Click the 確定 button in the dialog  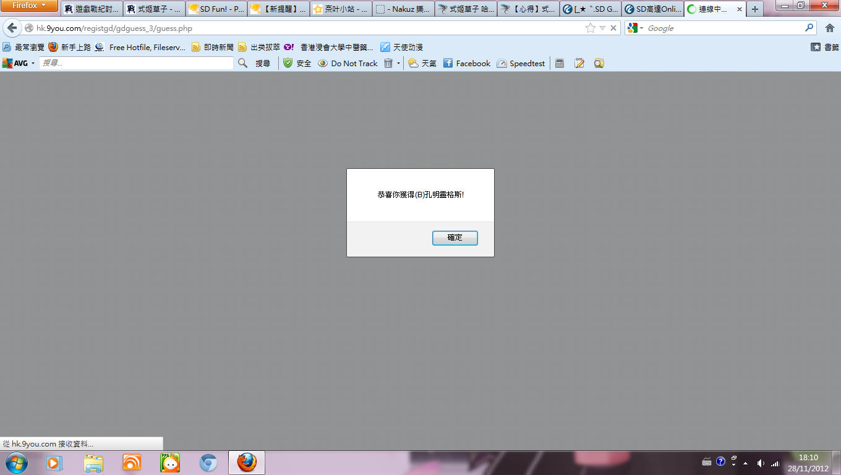click(455, 238)
